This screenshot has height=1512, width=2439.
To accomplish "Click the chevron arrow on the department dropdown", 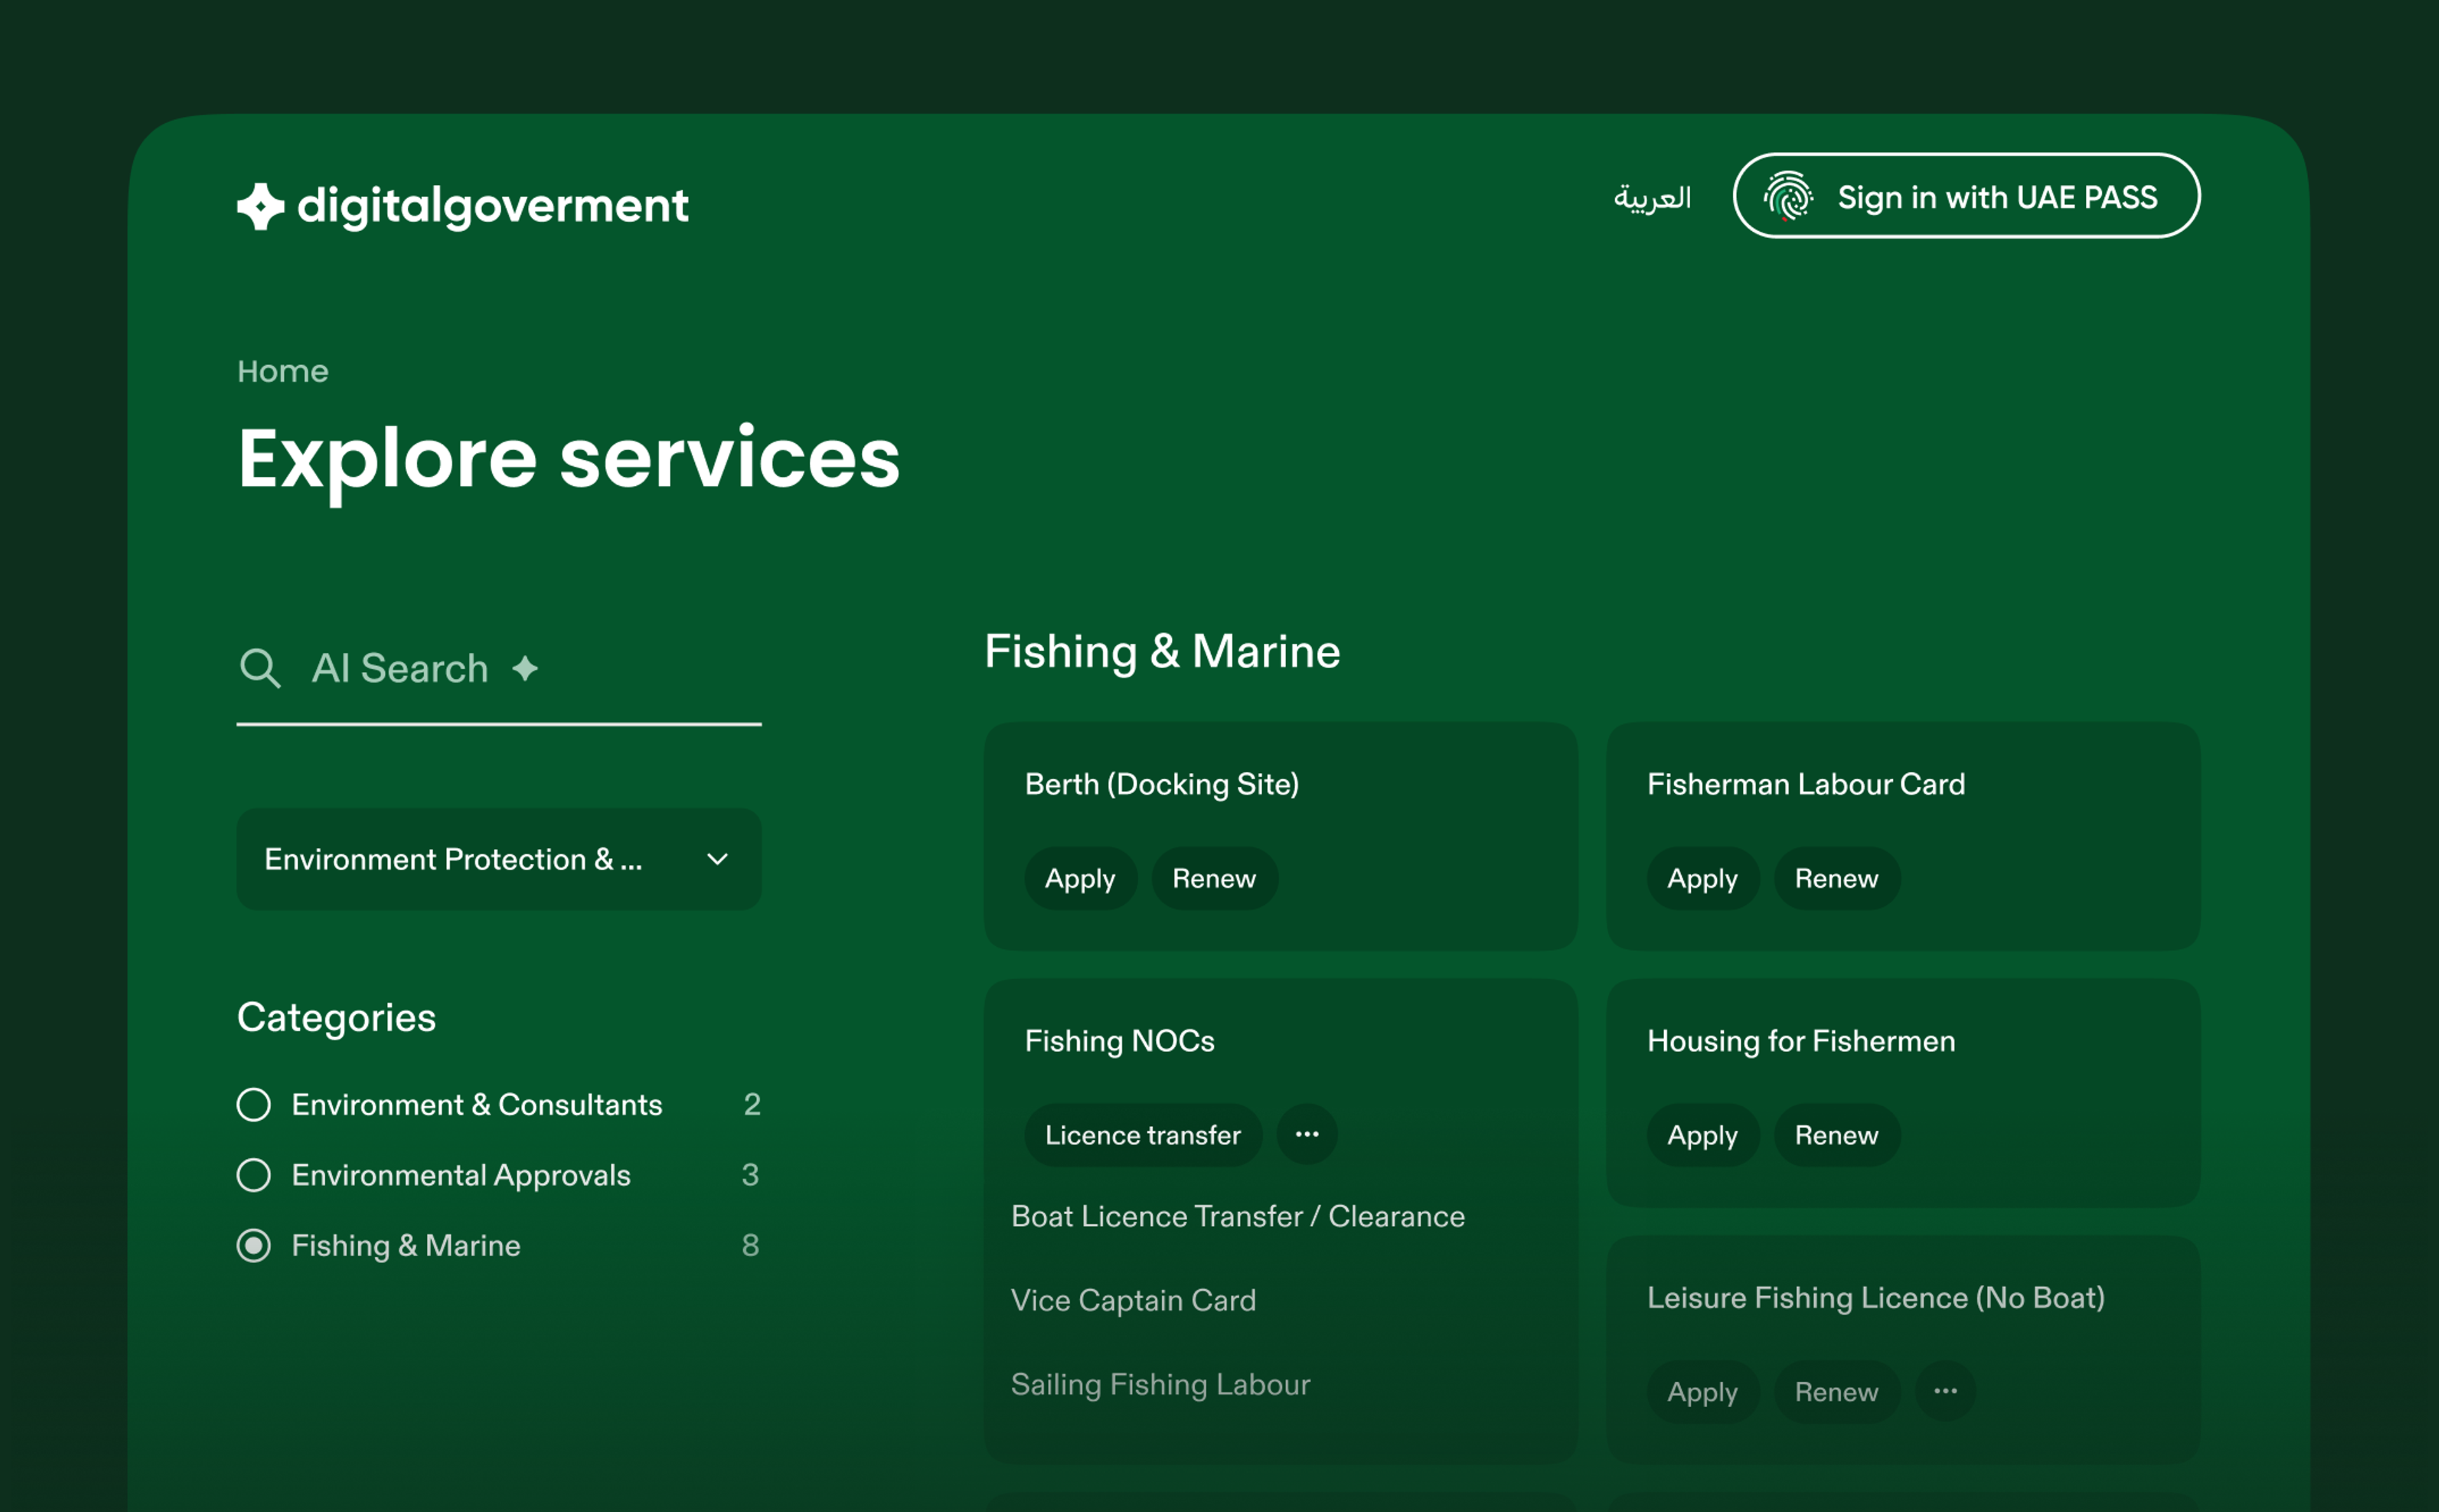I will (717, 859).
